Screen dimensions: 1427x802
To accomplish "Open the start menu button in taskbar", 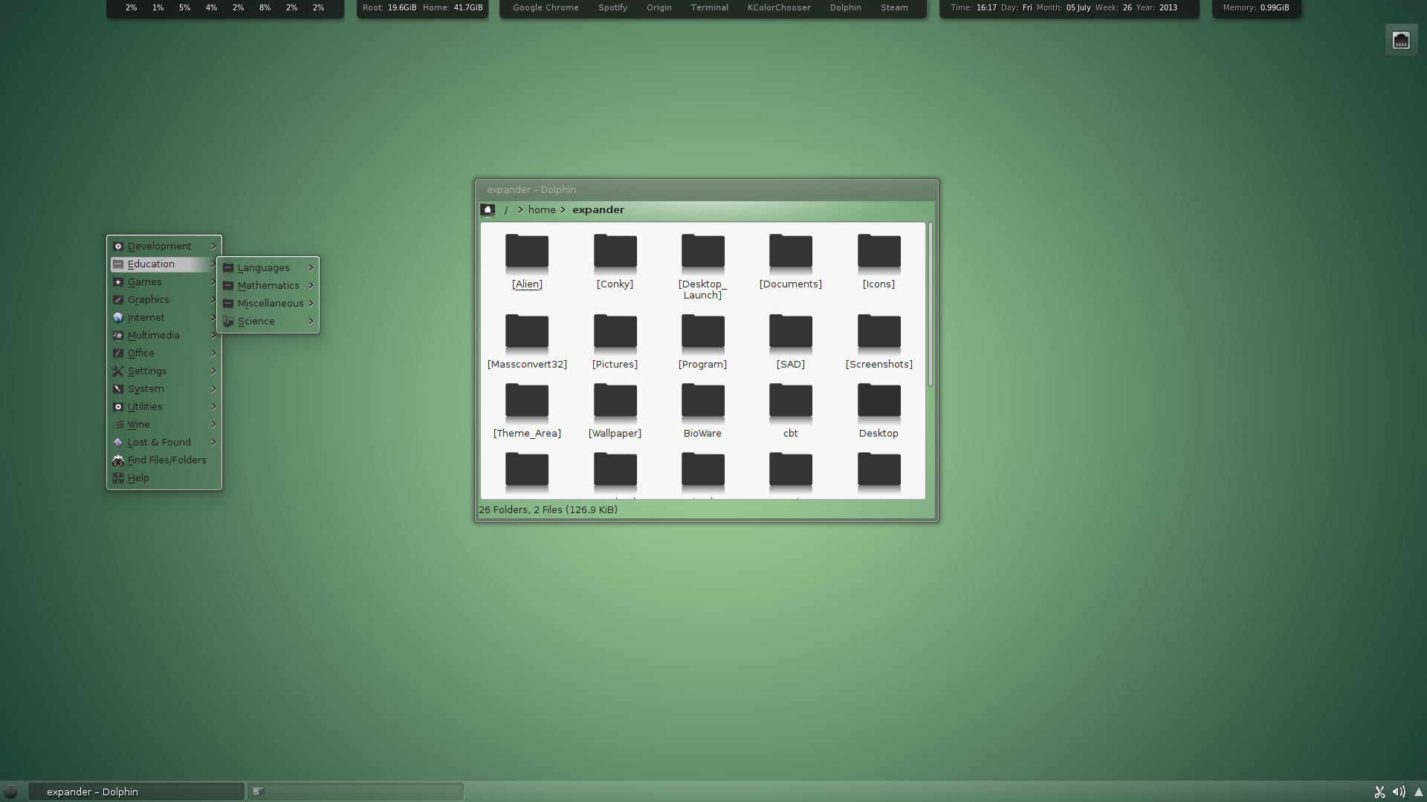I will pyautogui.click(x=10, y=792).
